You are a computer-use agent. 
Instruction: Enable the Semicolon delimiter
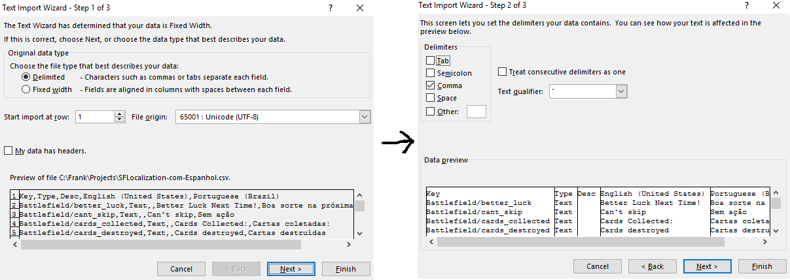tap(430, 73)
